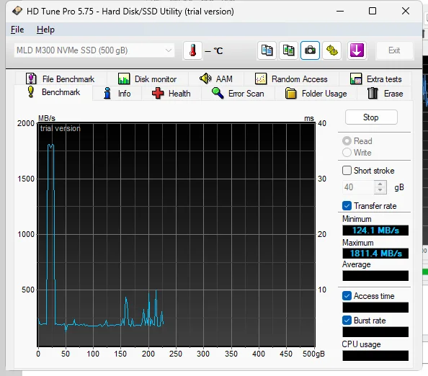Open the options gear icon
Screen dimensions: 428x376
331,50
